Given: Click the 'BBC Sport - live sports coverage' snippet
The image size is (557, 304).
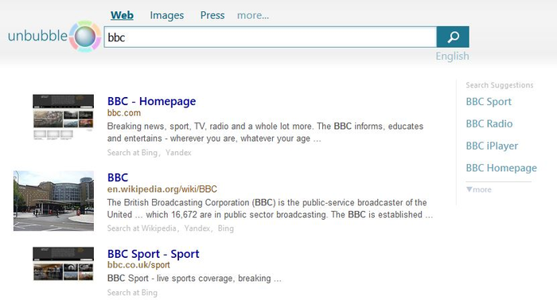Looking at the screenshot, I should (194, 279).
